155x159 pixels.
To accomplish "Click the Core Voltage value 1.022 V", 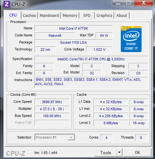I will pos(99,49).
